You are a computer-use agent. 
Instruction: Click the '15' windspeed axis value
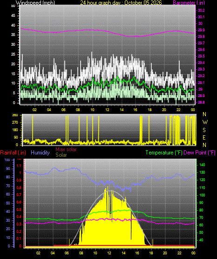click(13, 74)
